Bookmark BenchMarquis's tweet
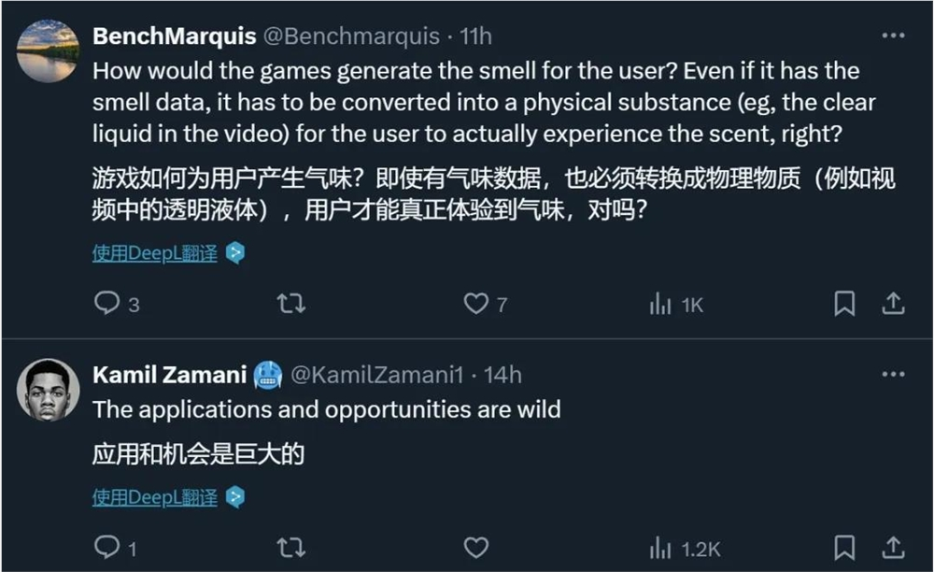The width and height of the screenshot is (934, 572). [846, 302]
